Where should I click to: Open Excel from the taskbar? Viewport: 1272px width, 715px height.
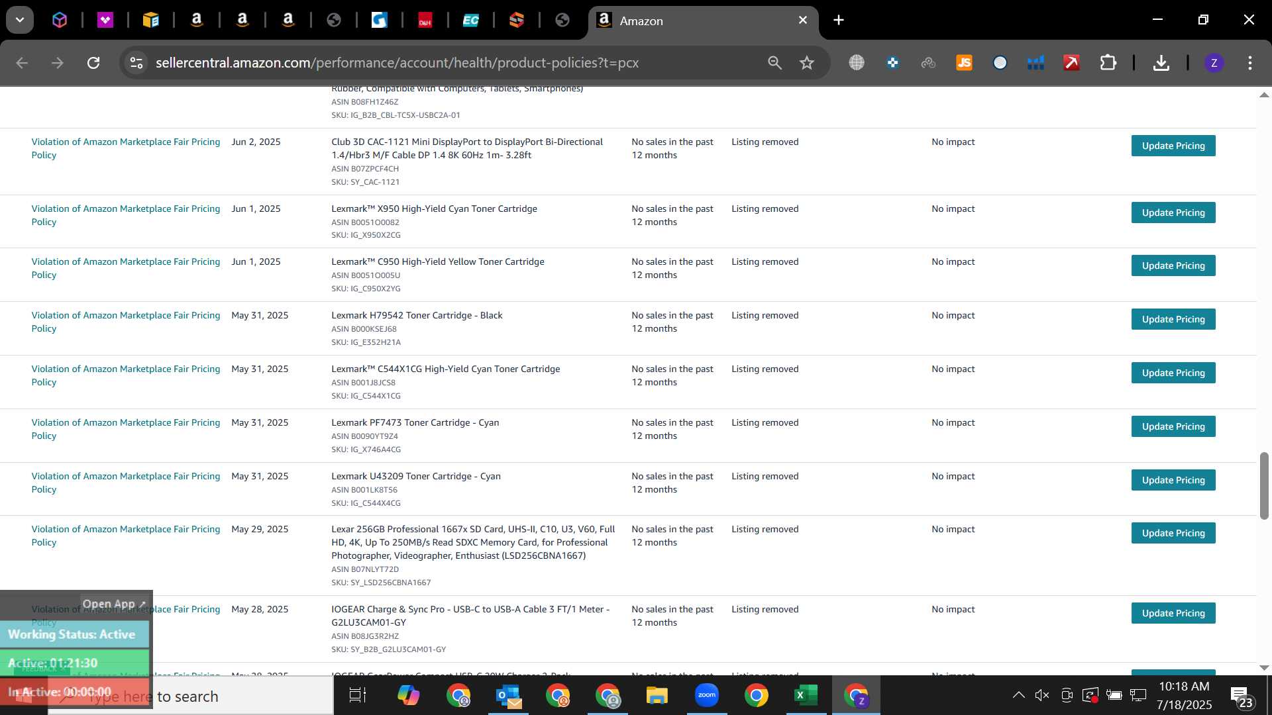[x=806, y=695]
